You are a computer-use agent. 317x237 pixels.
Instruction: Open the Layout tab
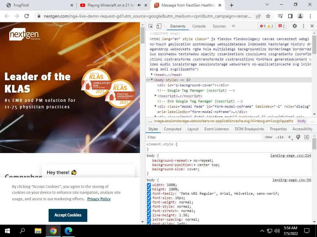[x=193, y=129]
